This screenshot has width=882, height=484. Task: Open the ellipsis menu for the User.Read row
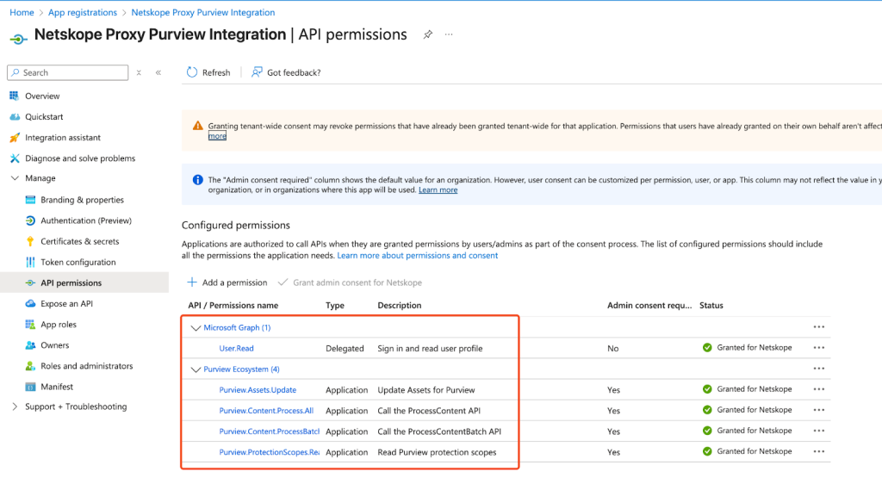pos(818,348)
